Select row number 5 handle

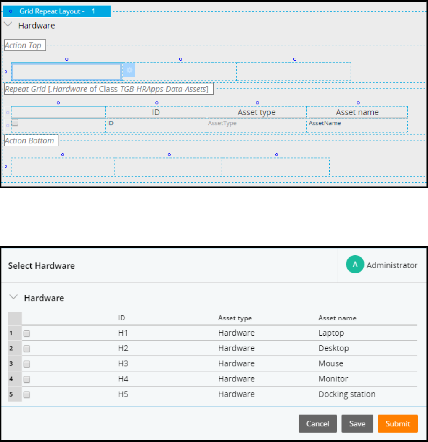[15, 394]
